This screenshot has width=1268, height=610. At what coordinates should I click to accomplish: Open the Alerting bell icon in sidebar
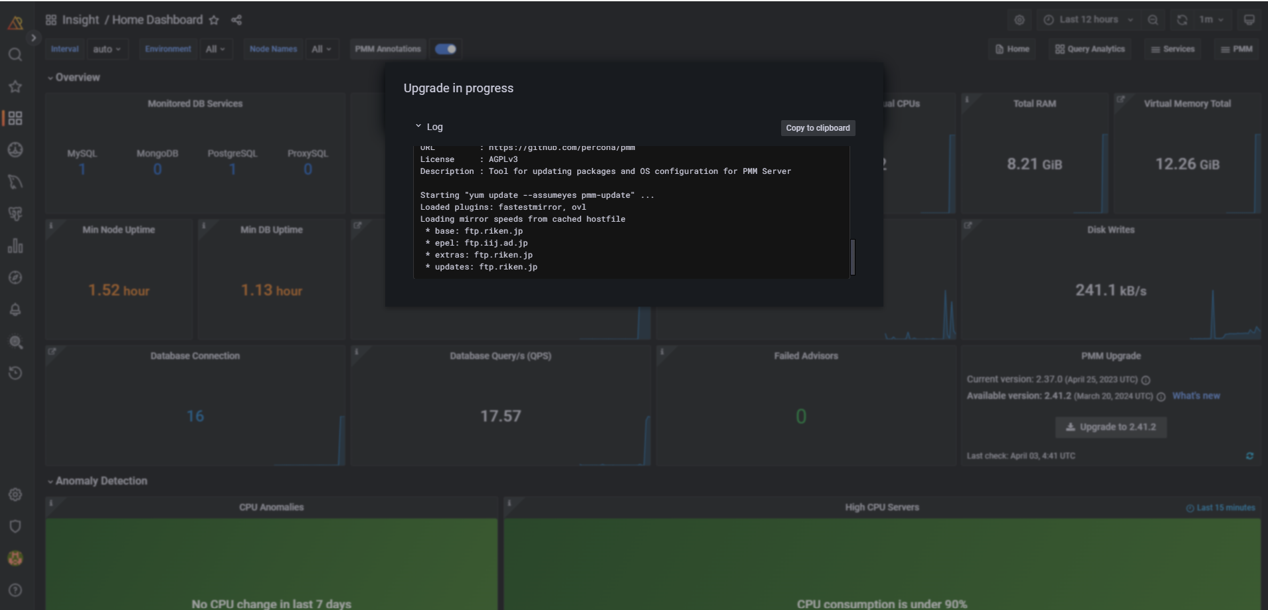click(x=15, y=309)
